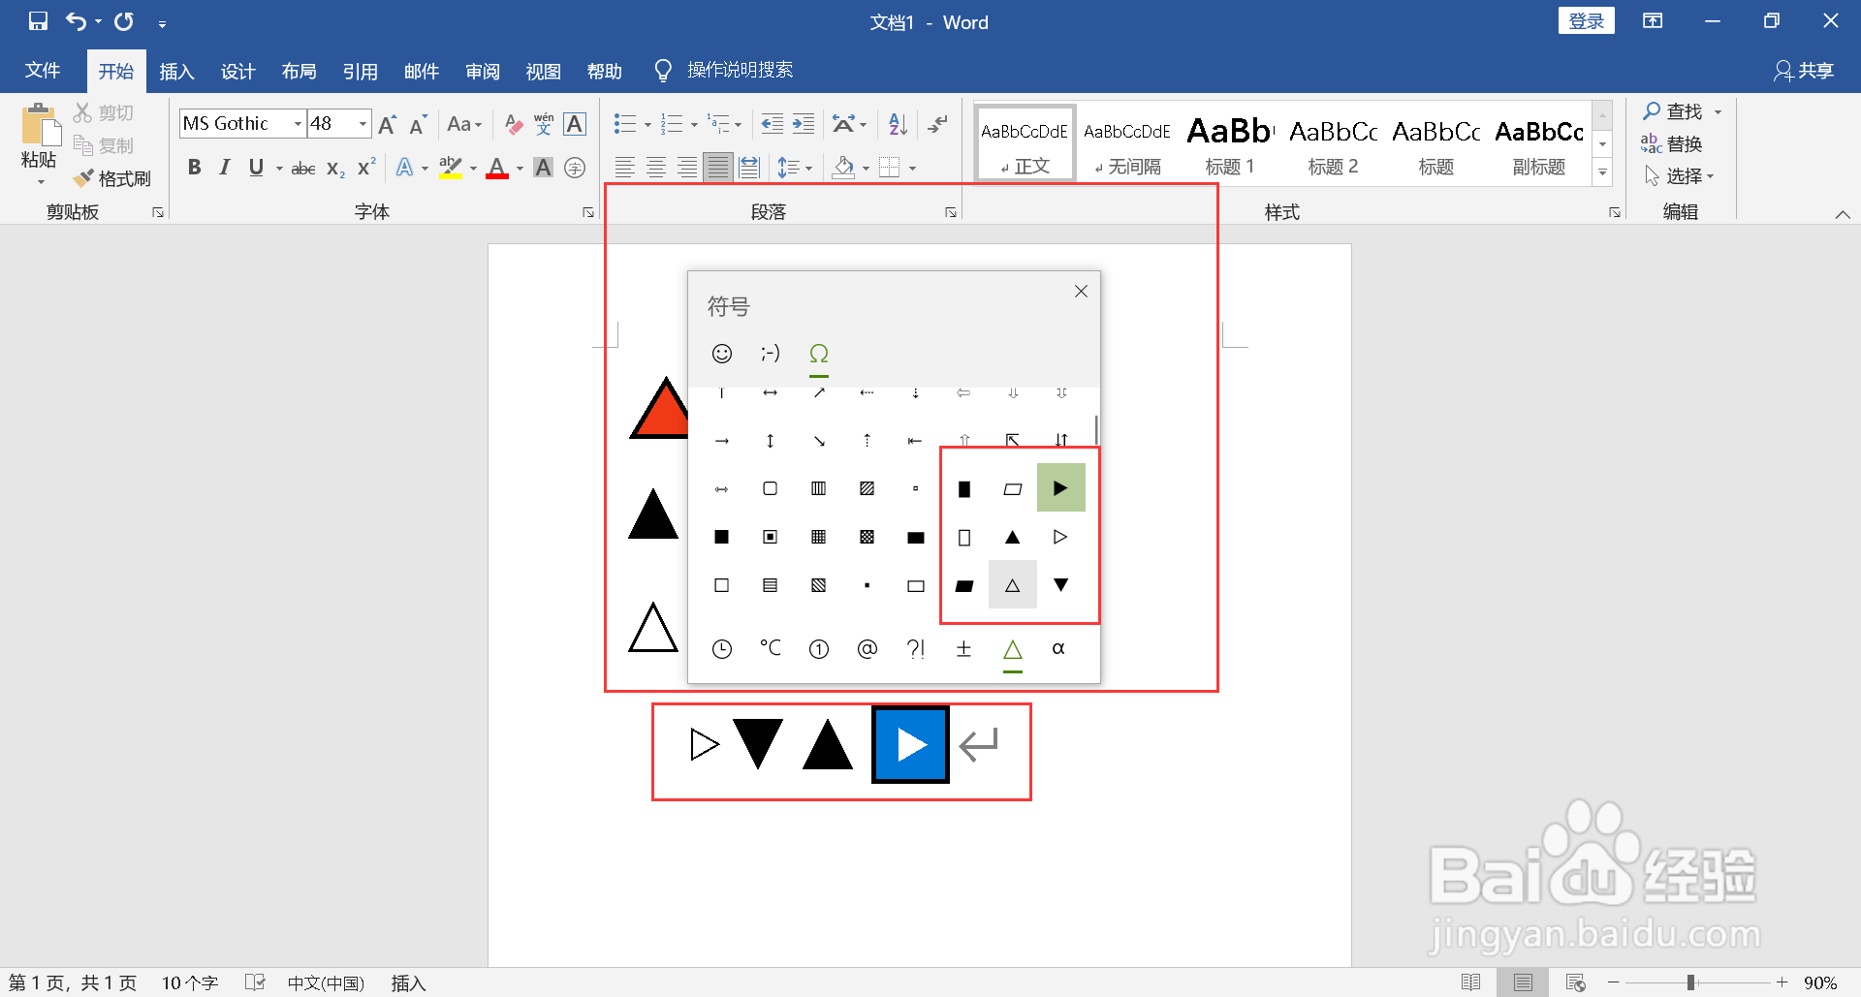Sort paragraph contents A to Z
Screen dimensions: 1861x997
point(898,124)
